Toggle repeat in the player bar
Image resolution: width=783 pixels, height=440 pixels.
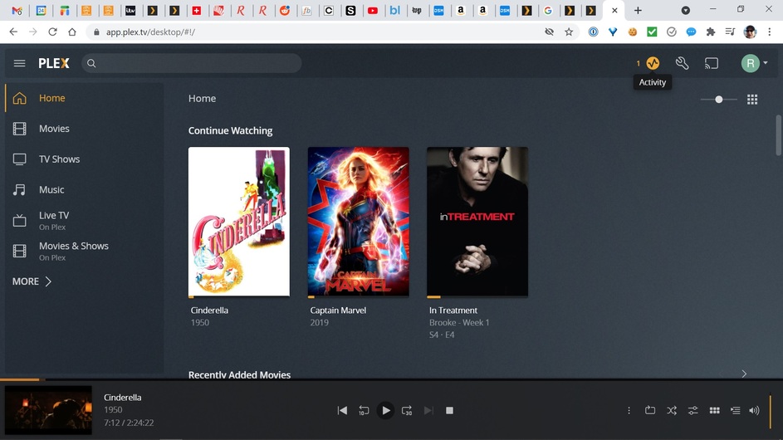(650, 411)
